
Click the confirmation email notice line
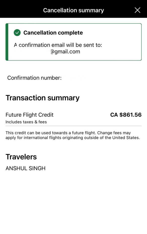pos(58,45)
